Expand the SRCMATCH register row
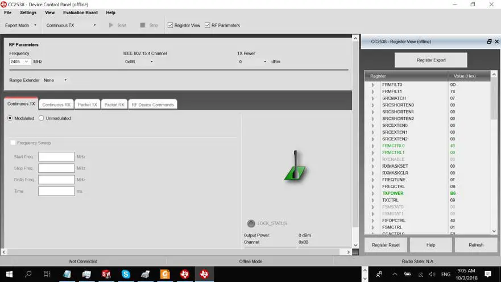Image resolution: width=501 pixels, height=282 pixels. pyautogui.click(x=372, y=98)
